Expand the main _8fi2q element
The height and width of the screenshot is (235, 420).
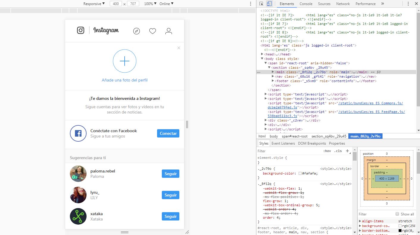(273, 72)
